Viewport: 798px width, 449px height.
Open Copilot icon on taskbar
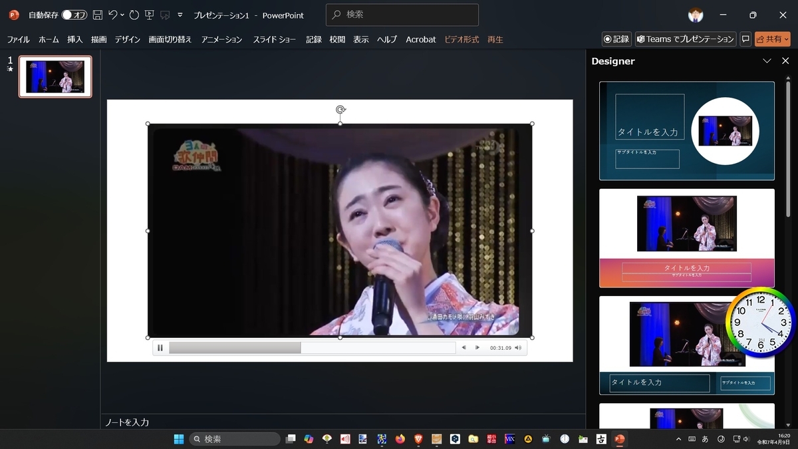[309, 439]
